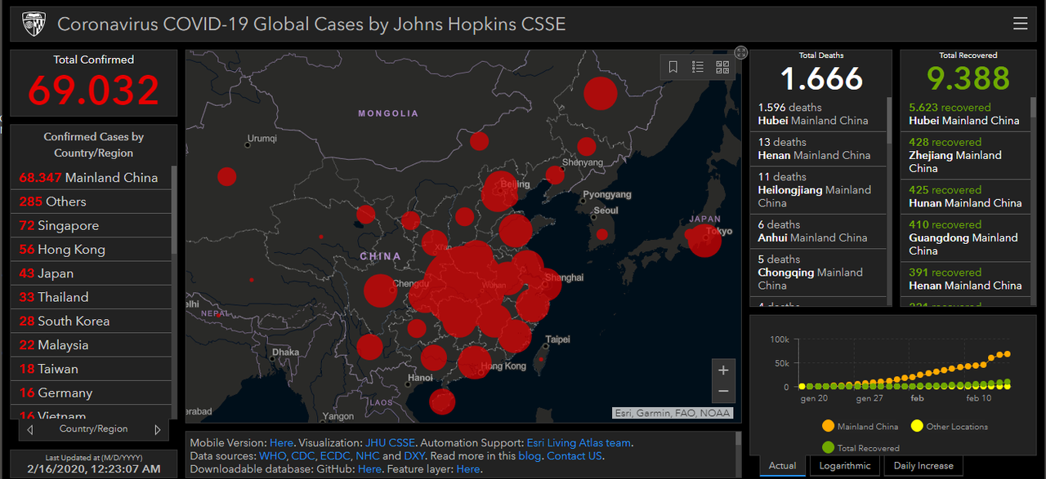Open the ECDC data source link
Screen dimensions: 1046x479
(335, 456)
